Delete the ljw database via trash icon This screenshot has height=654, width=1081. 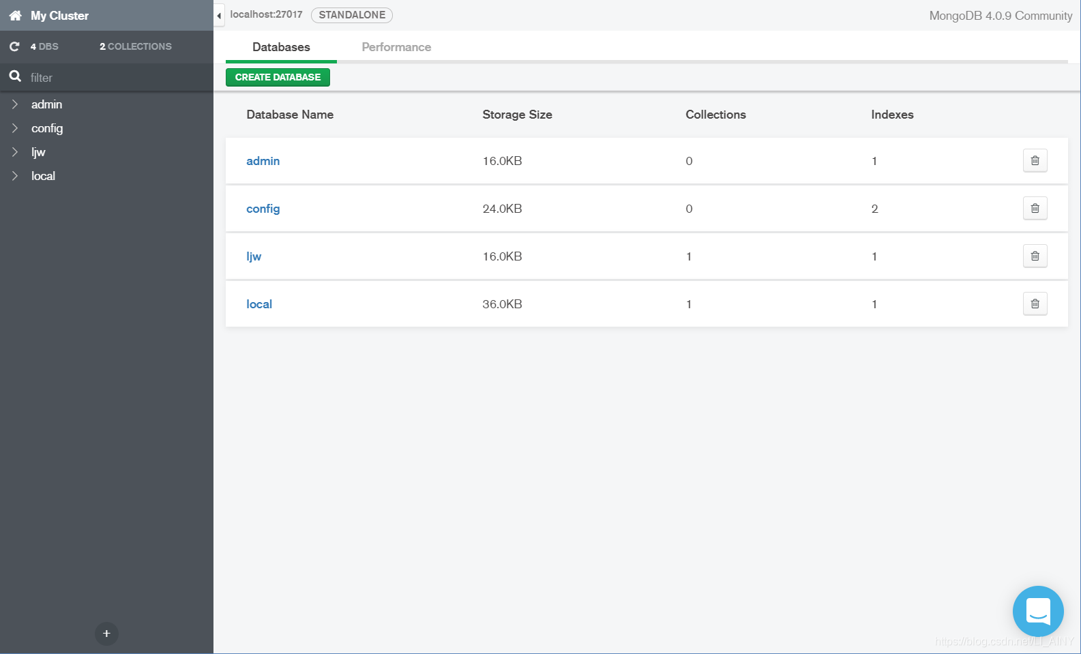1035,256
